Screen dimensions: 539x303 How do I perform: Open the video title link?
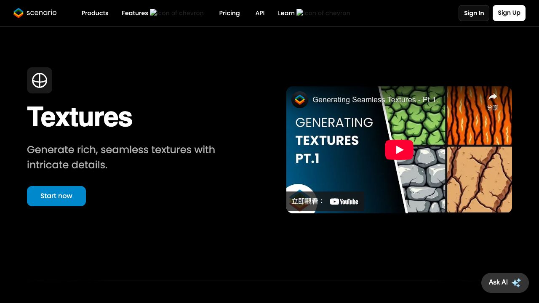[375, 100]
